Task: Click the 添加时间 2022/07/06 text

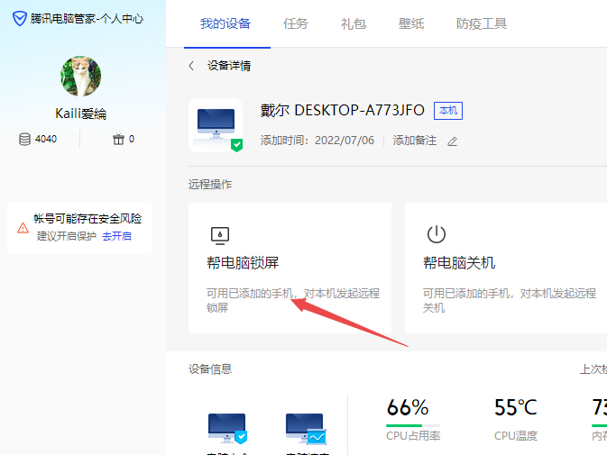Action: [x=317, y=141]
